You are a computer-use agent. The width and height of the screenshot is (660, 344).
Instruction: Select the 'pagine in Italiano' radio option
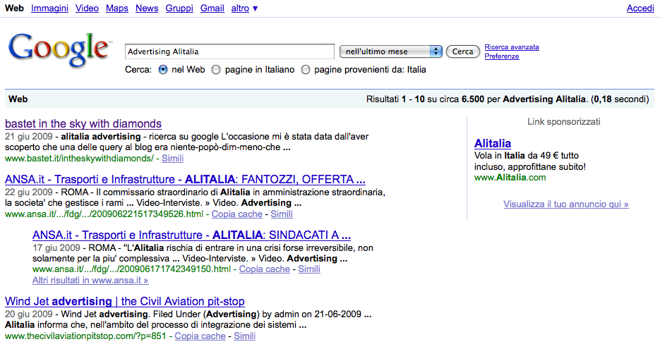point(216,70)
